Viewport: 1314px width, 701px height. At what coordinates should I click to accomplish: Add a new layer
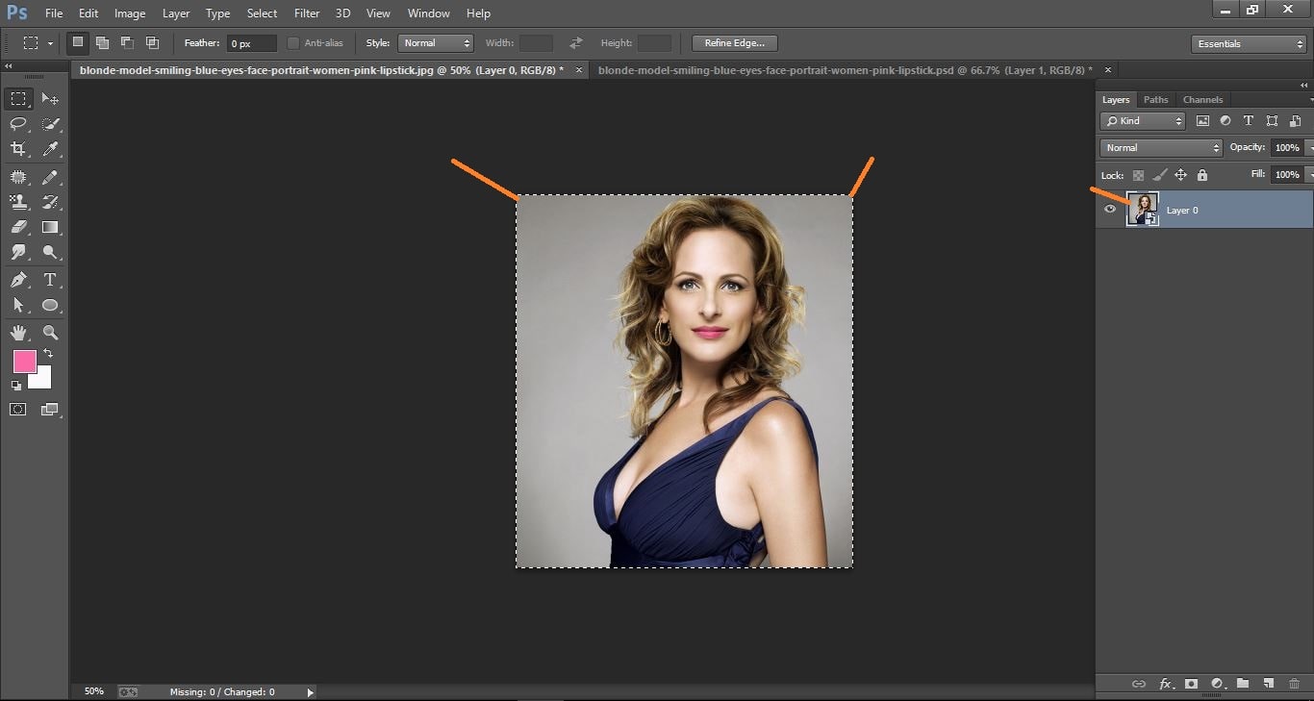click(1269, 684)
